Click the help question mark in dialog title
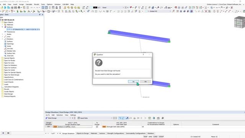Screen dimensions: 245x138 coord(143,54)
